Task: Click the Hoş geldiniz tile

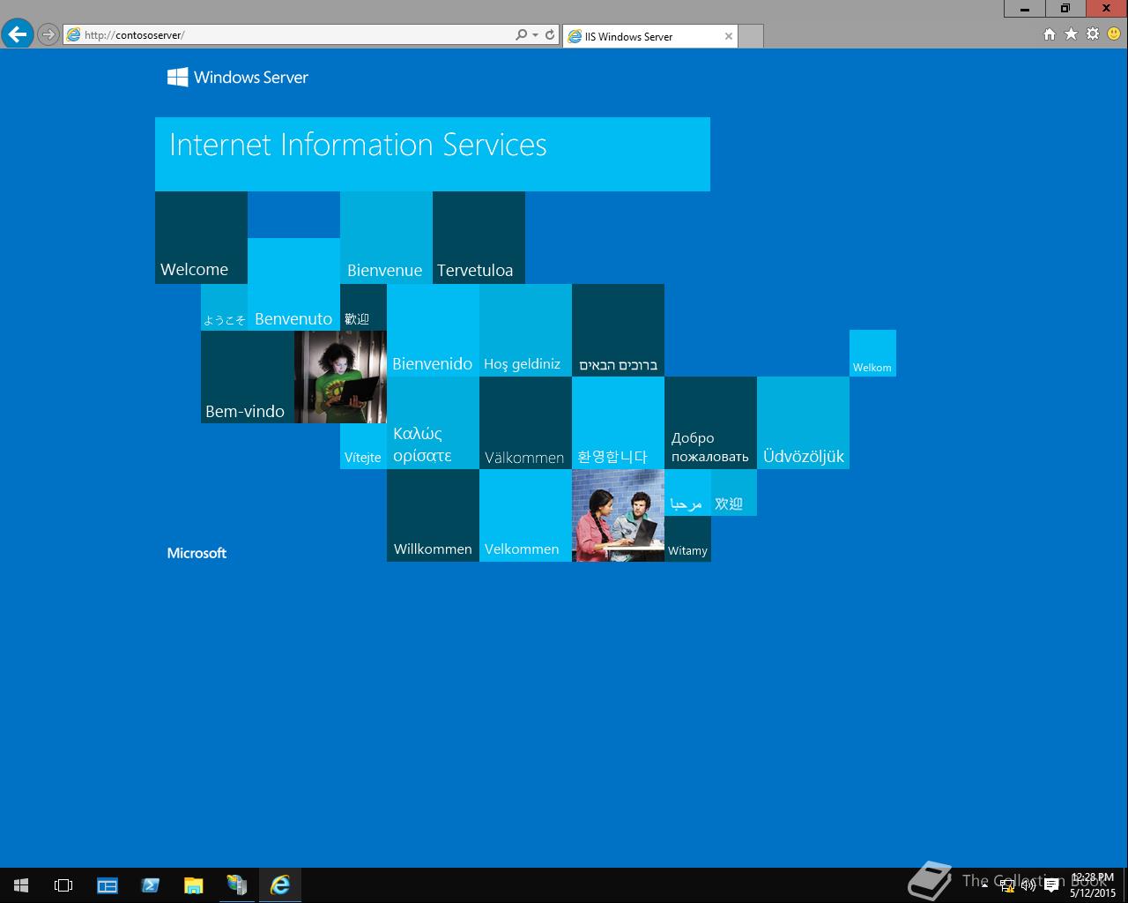Action: 525,331
